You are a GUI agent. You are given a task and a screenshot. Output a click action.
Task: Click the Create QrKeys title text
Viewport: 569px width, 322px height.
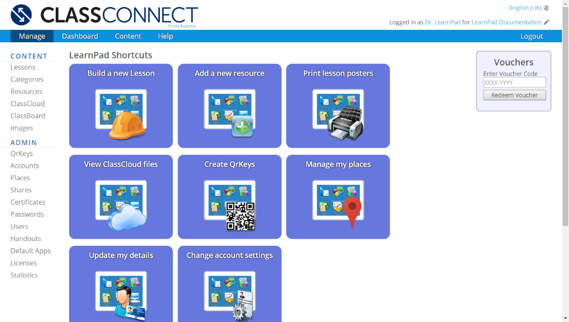tap(230, 164)
